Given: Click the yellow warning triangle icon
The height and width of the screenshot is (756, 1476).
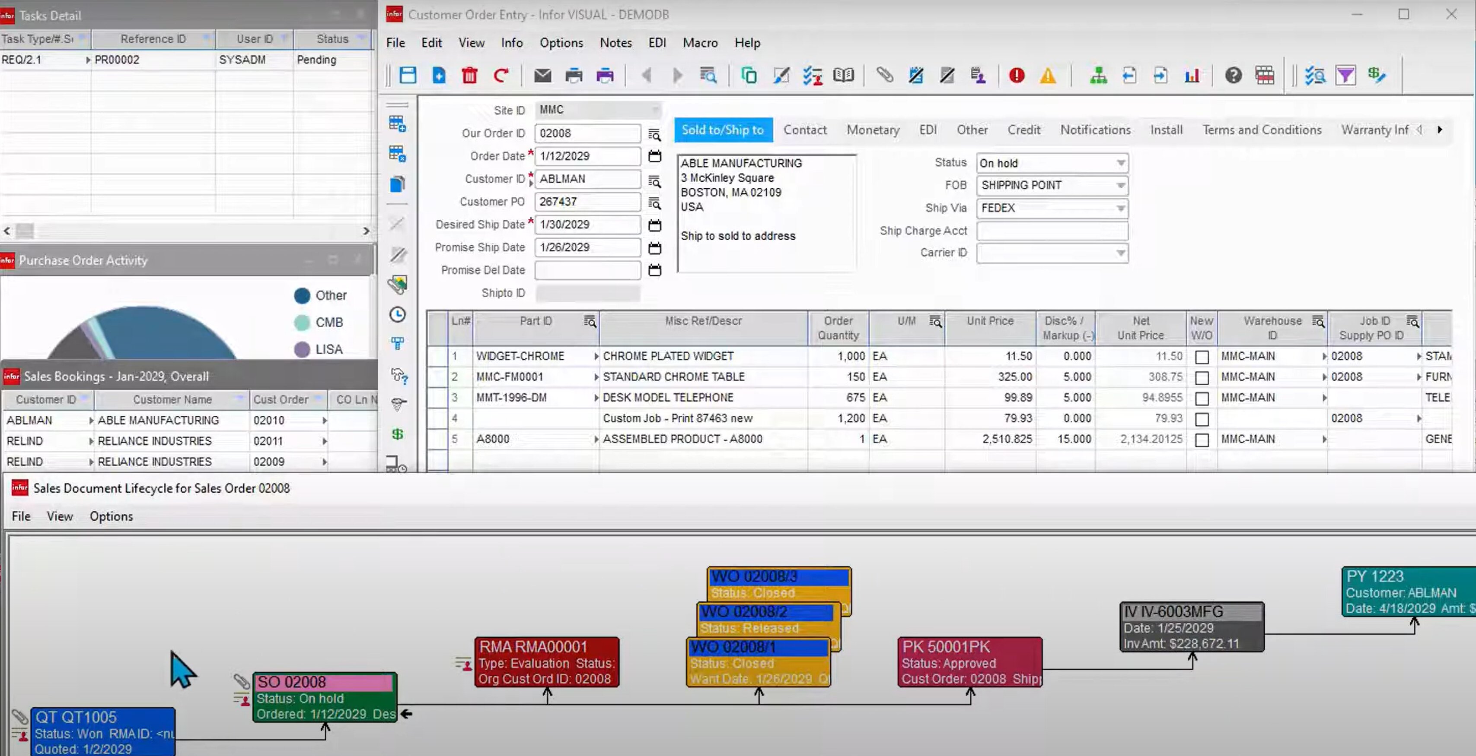Looking at the screenshot, I should [x=1047, y=75].
